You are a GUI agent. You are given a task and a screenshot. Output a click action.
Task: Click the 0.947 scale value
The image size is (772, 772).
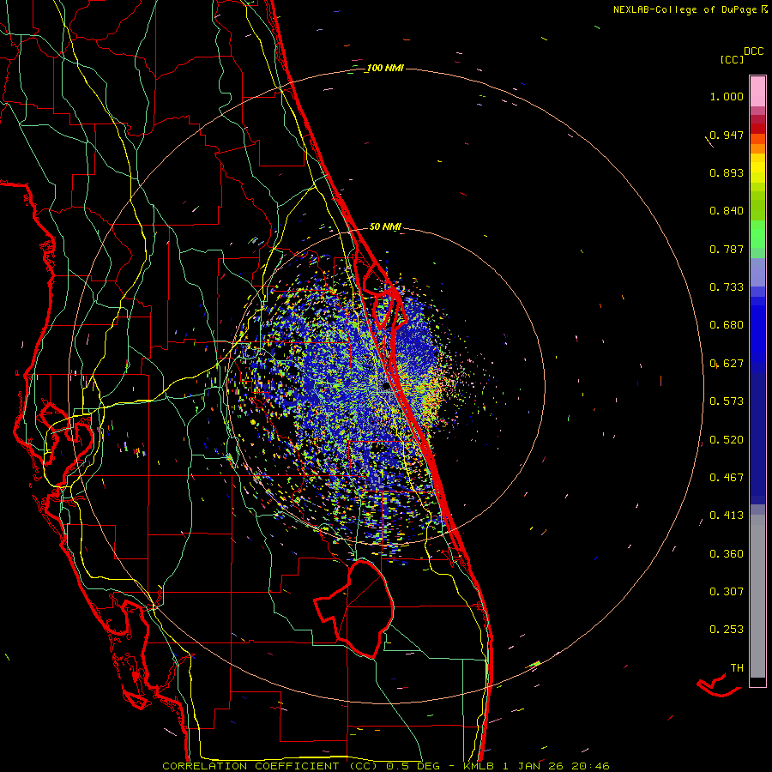tap(727, 135)
